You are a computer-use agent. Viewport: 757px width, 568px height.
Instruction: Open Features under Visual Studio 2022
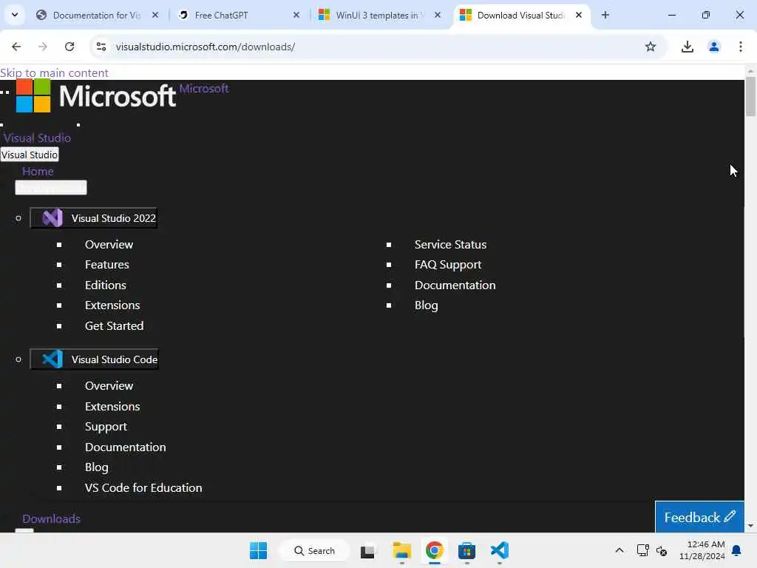(106, 265)
